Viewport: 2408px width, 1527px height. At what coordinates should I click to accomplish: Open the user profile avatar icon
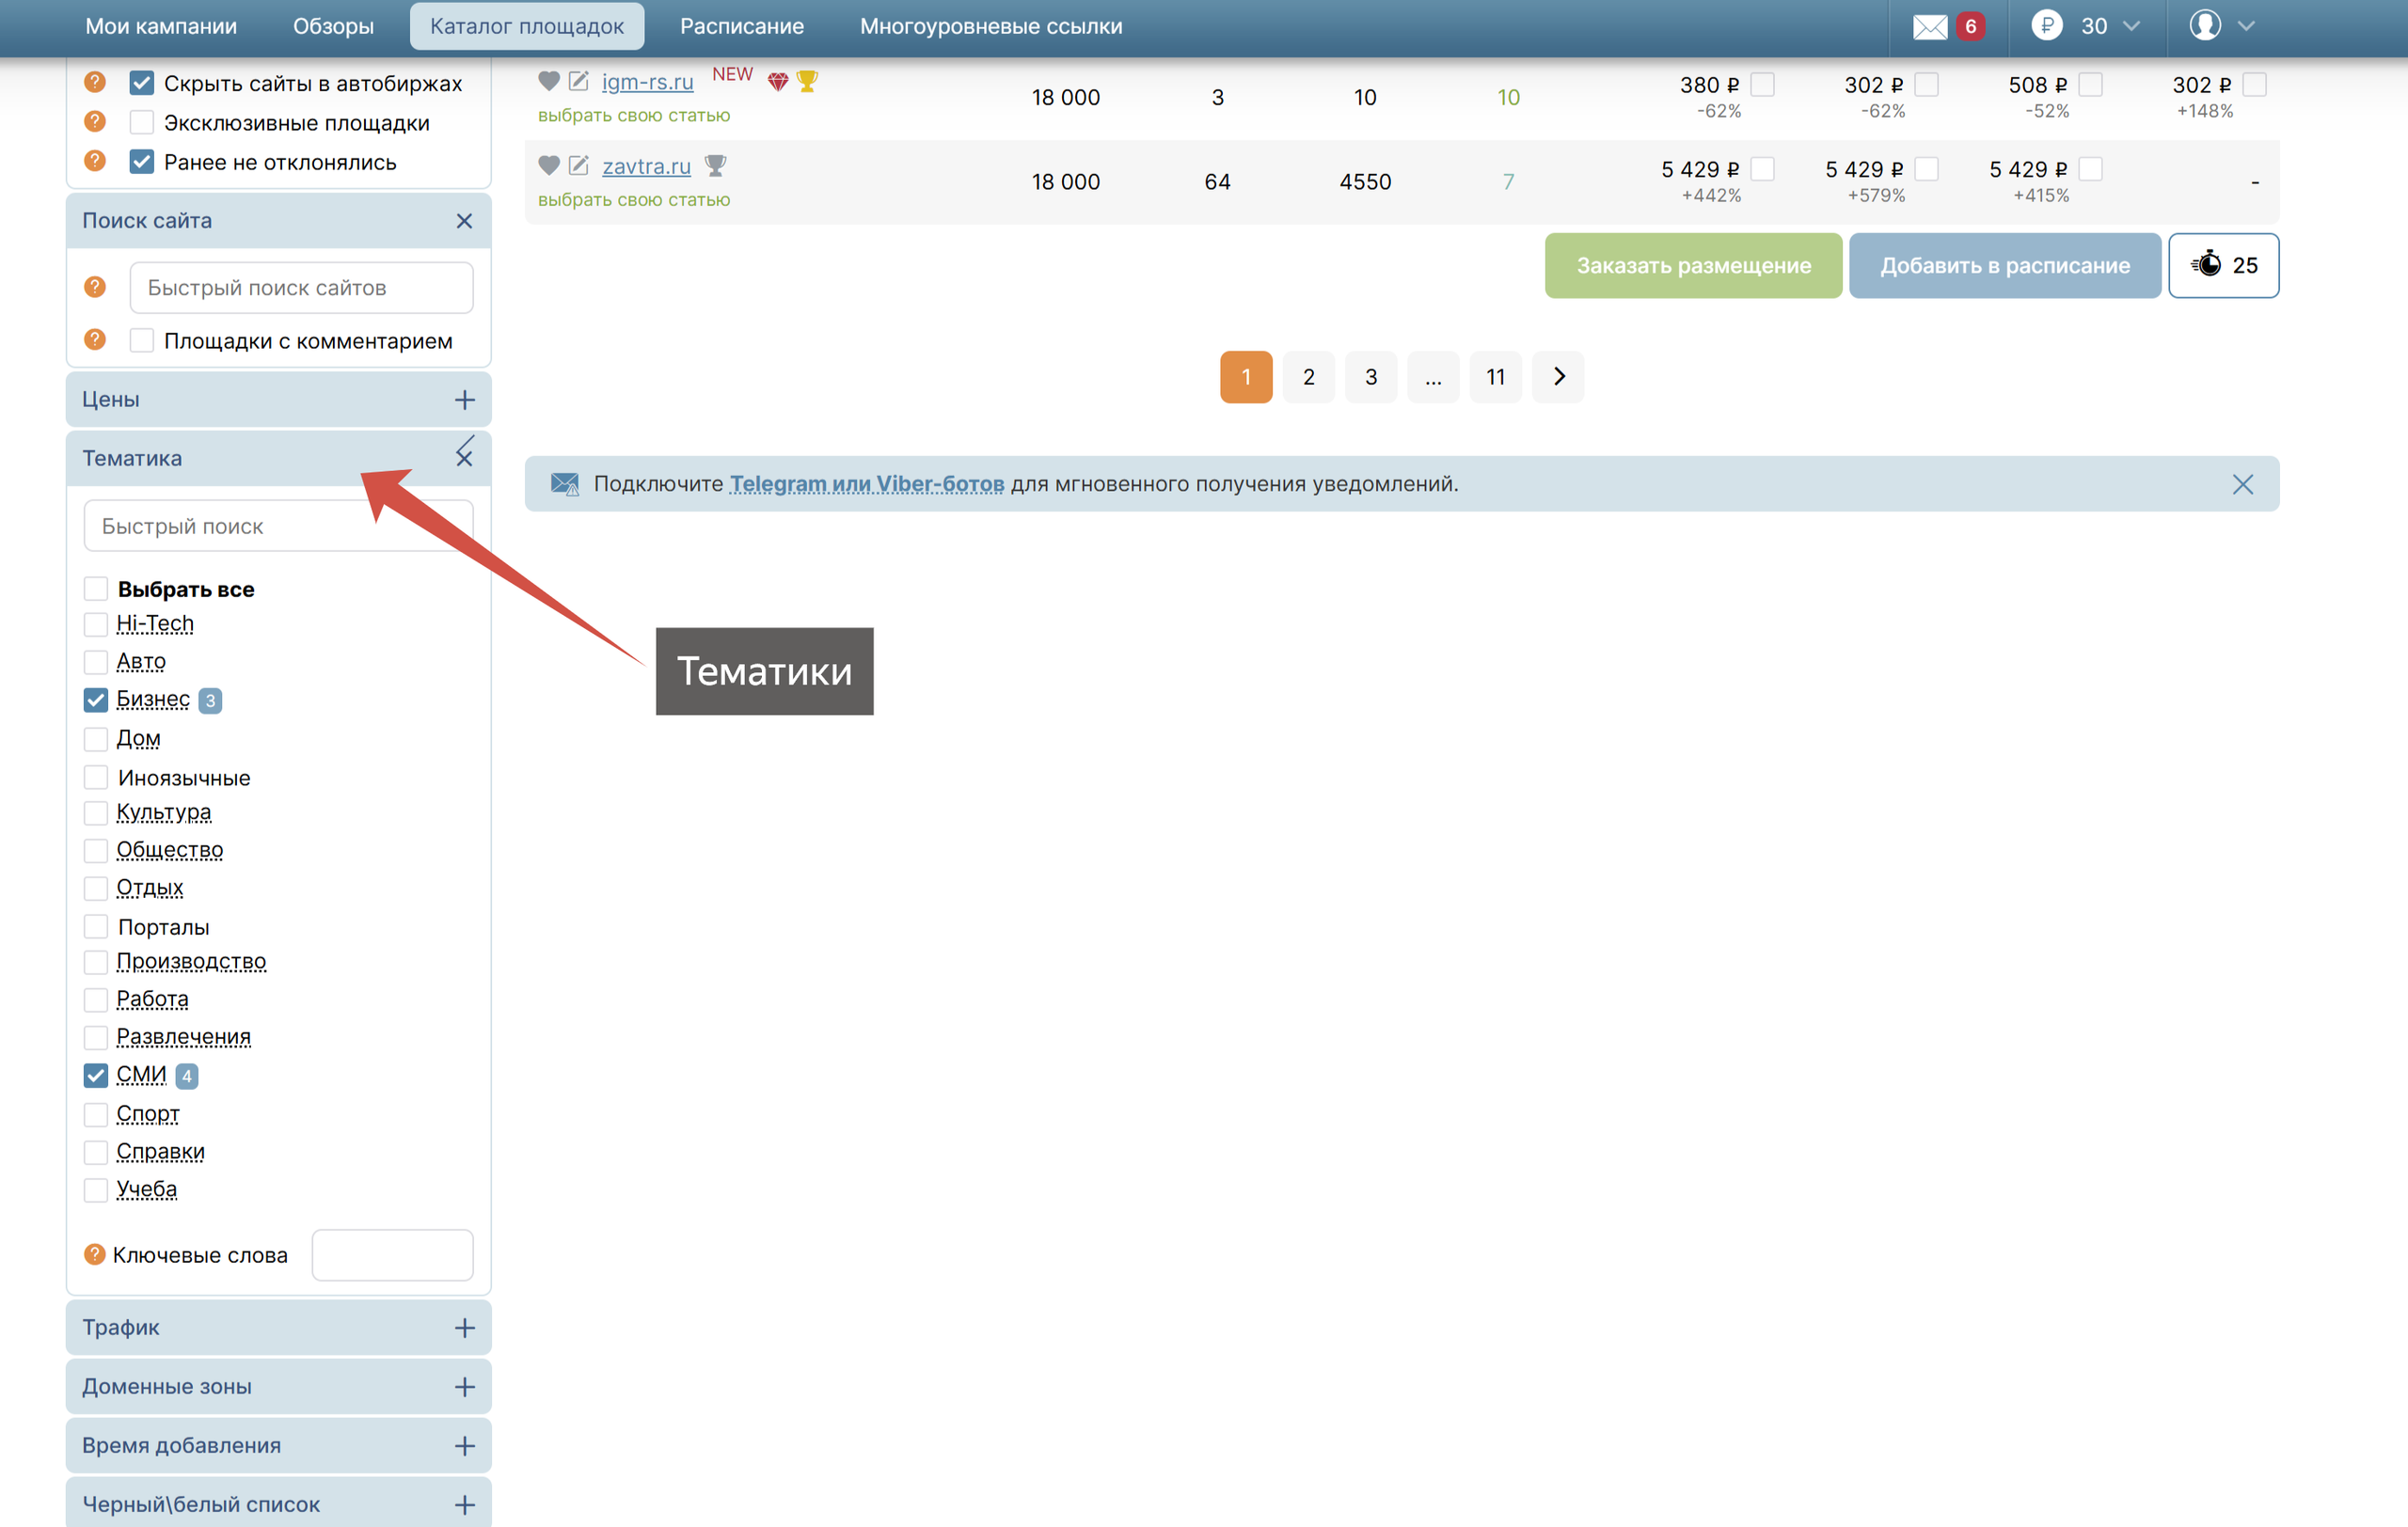(x=2204, y=26)
